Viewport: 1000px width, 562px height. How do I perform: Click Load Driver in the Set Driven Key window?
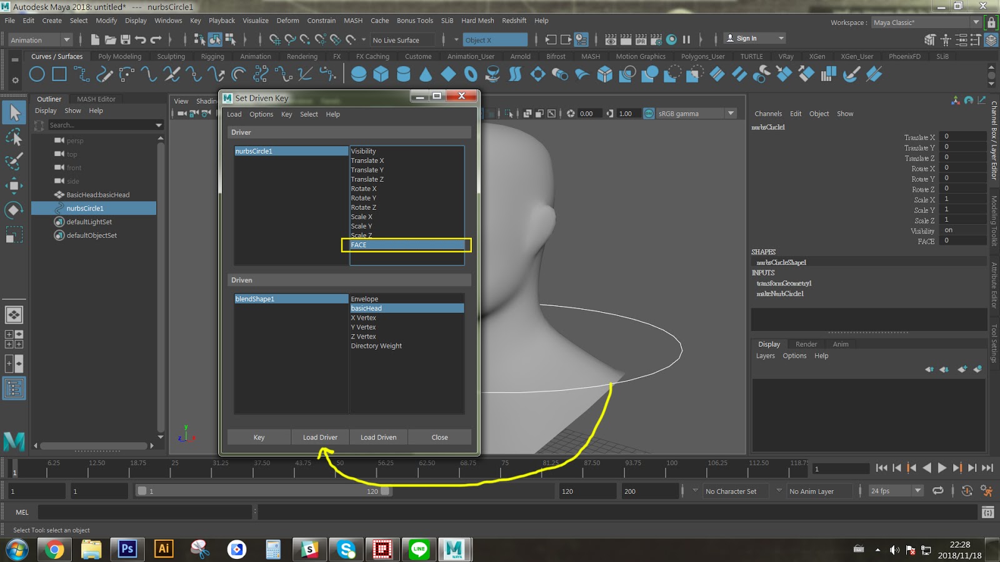(x=319, y=437)
